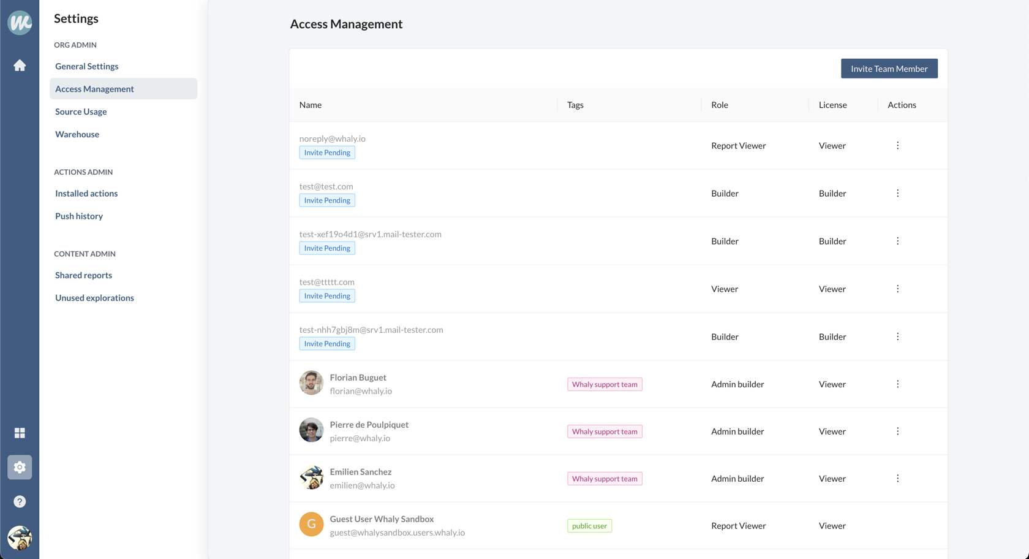Viewport: 1029px width, 559px height.
Task: Expand actions menu for Florian Buguet
Action: [x=897, y=384]
